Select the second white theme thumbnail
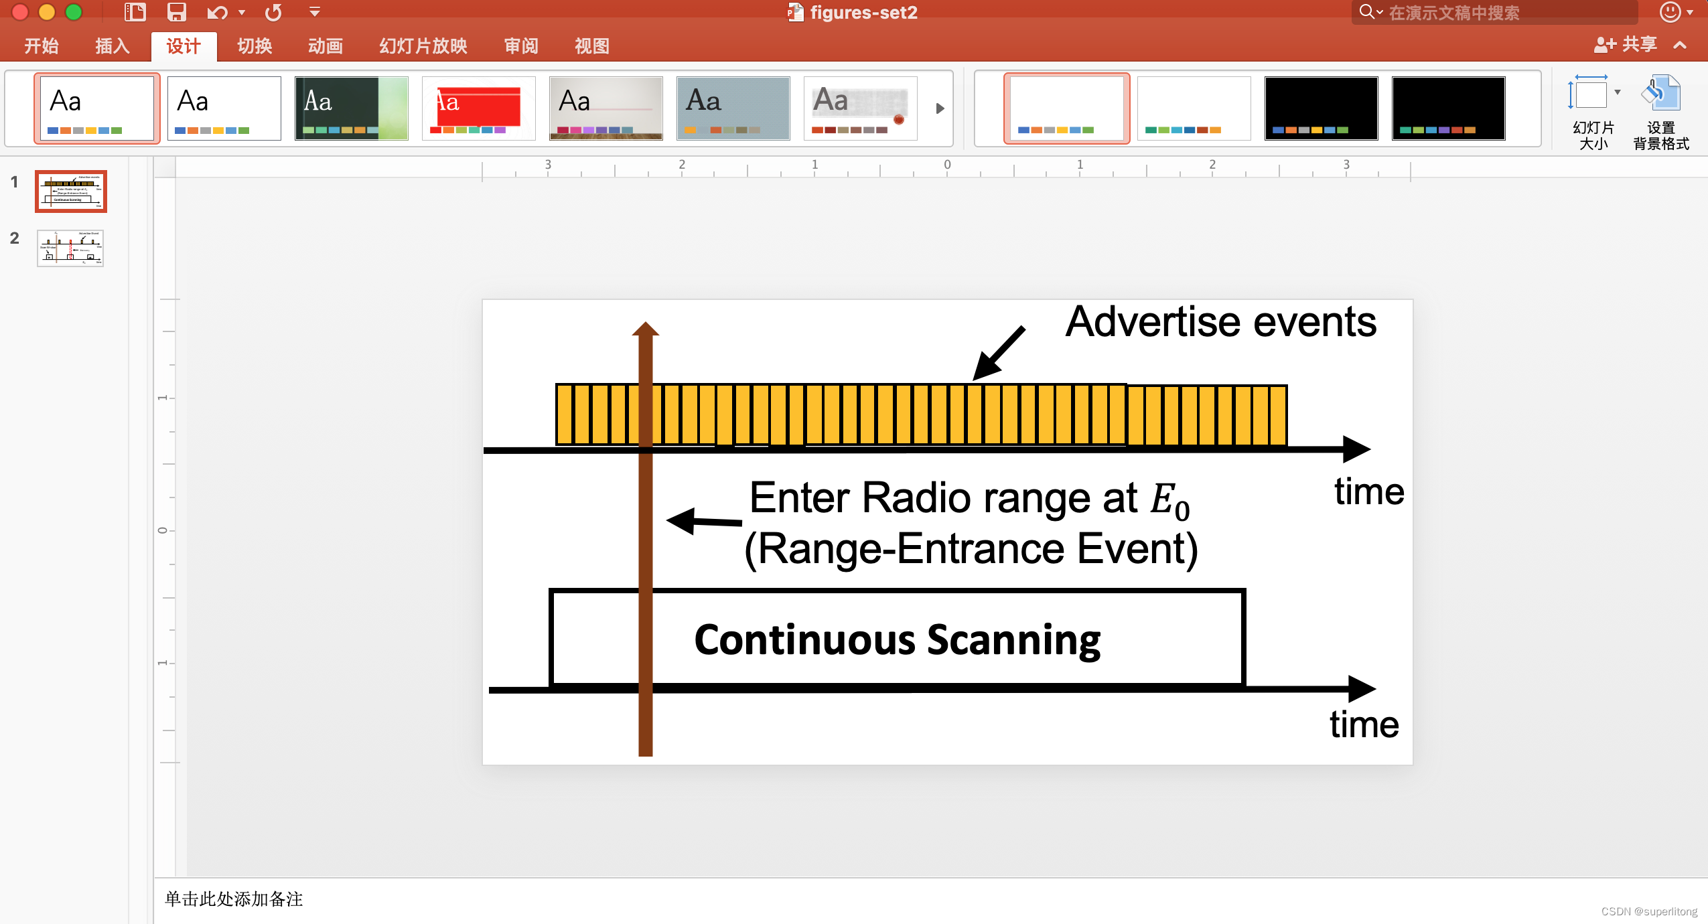Viewport: 1708px width, 924px height. point(224,108)
